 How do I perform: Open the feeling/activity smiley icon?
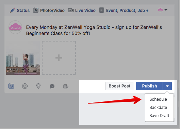(x=25, y=86)
